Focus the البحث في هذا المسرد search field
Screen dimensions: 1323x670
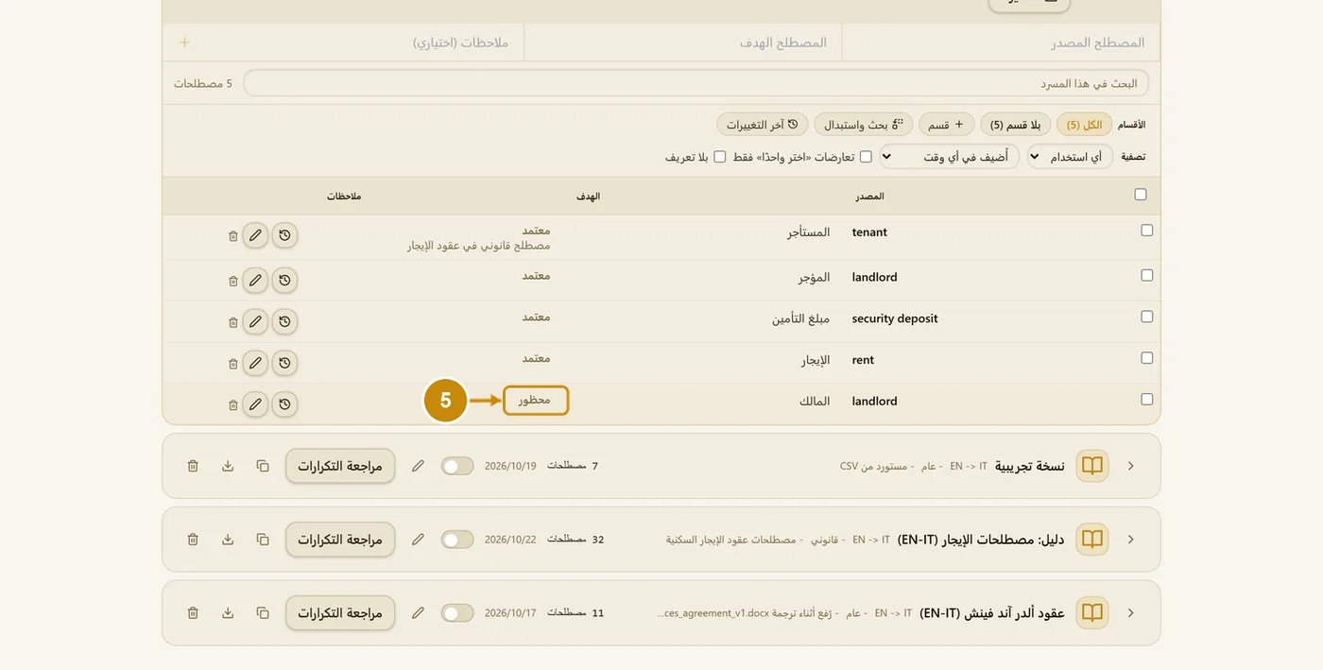point(696,83)
